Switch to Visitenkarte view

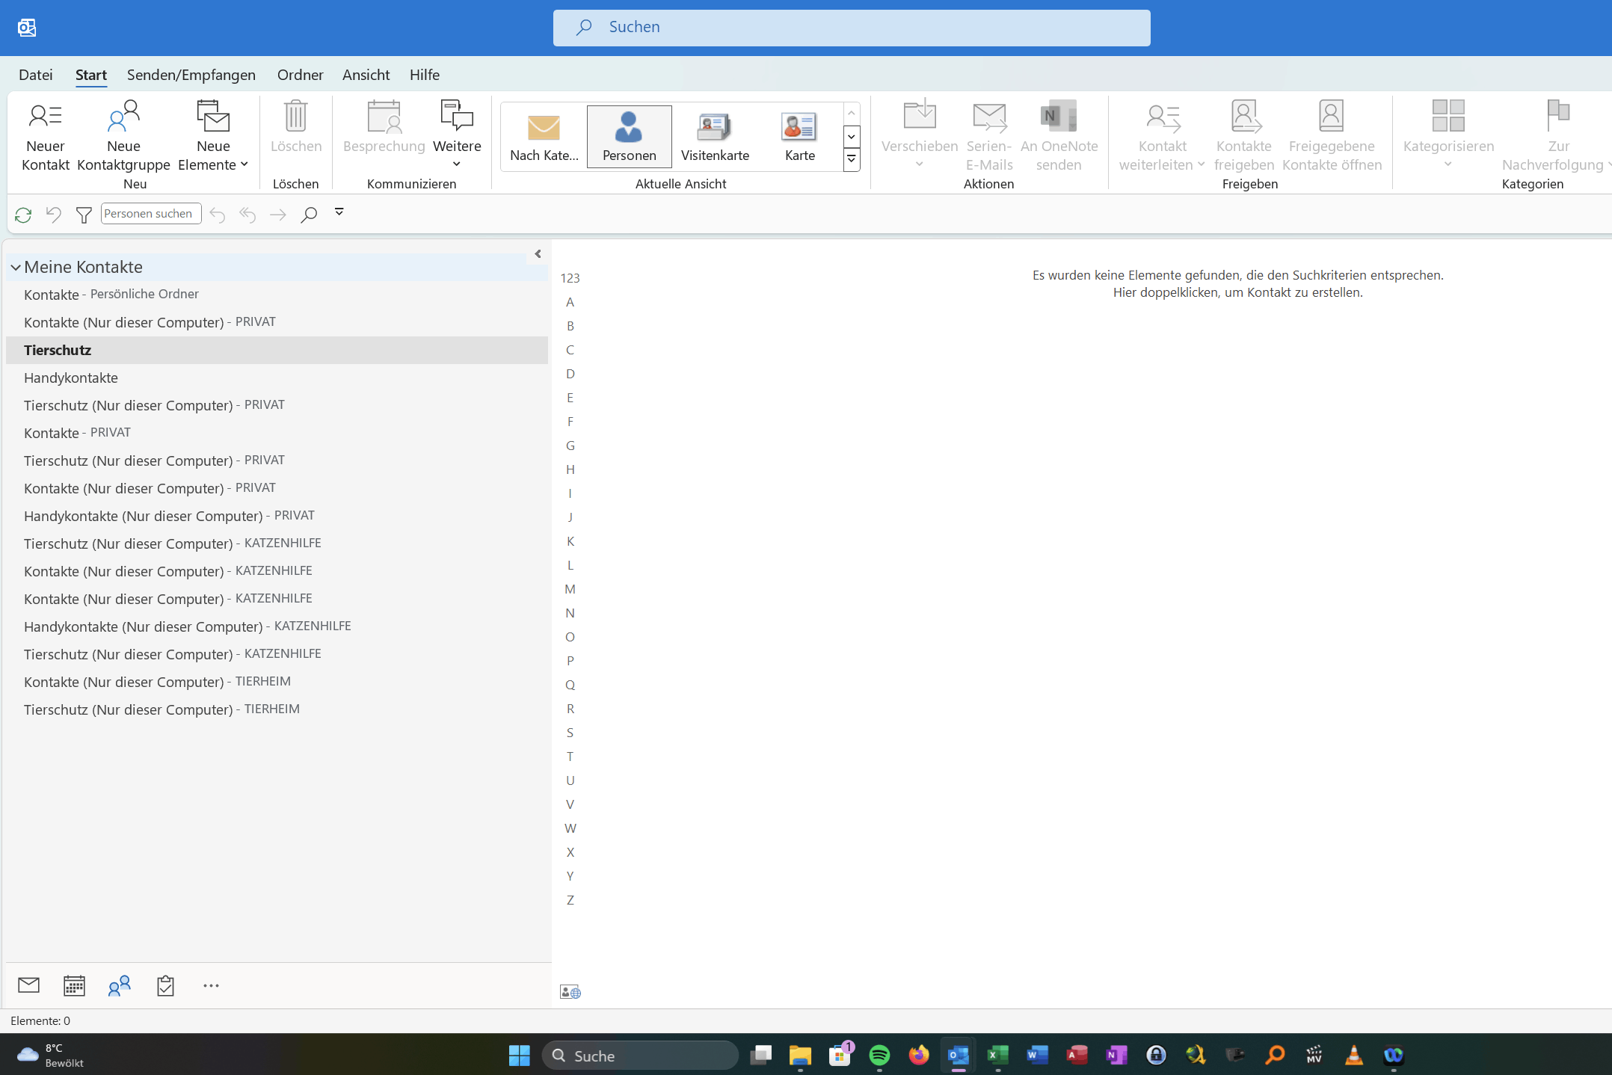(714, 136)
